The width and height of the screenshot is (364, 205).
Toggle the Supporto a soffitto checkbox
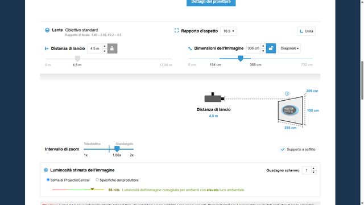tap(282, 149)
